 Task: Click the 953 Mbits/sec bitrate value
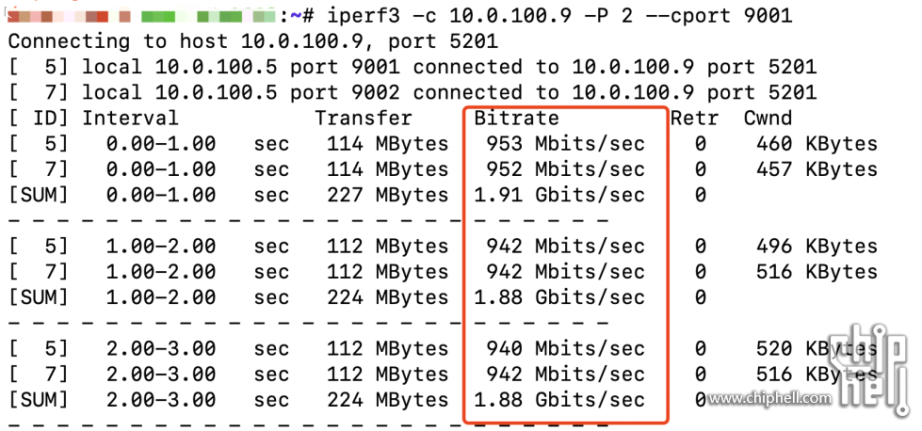pos(565,144)
